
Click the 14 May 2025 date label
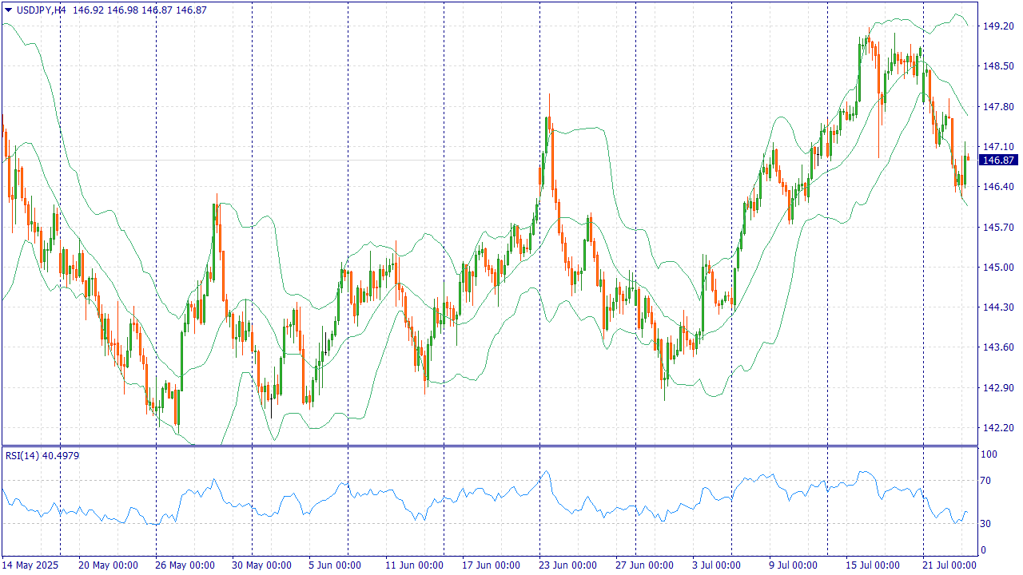(31, 565)
